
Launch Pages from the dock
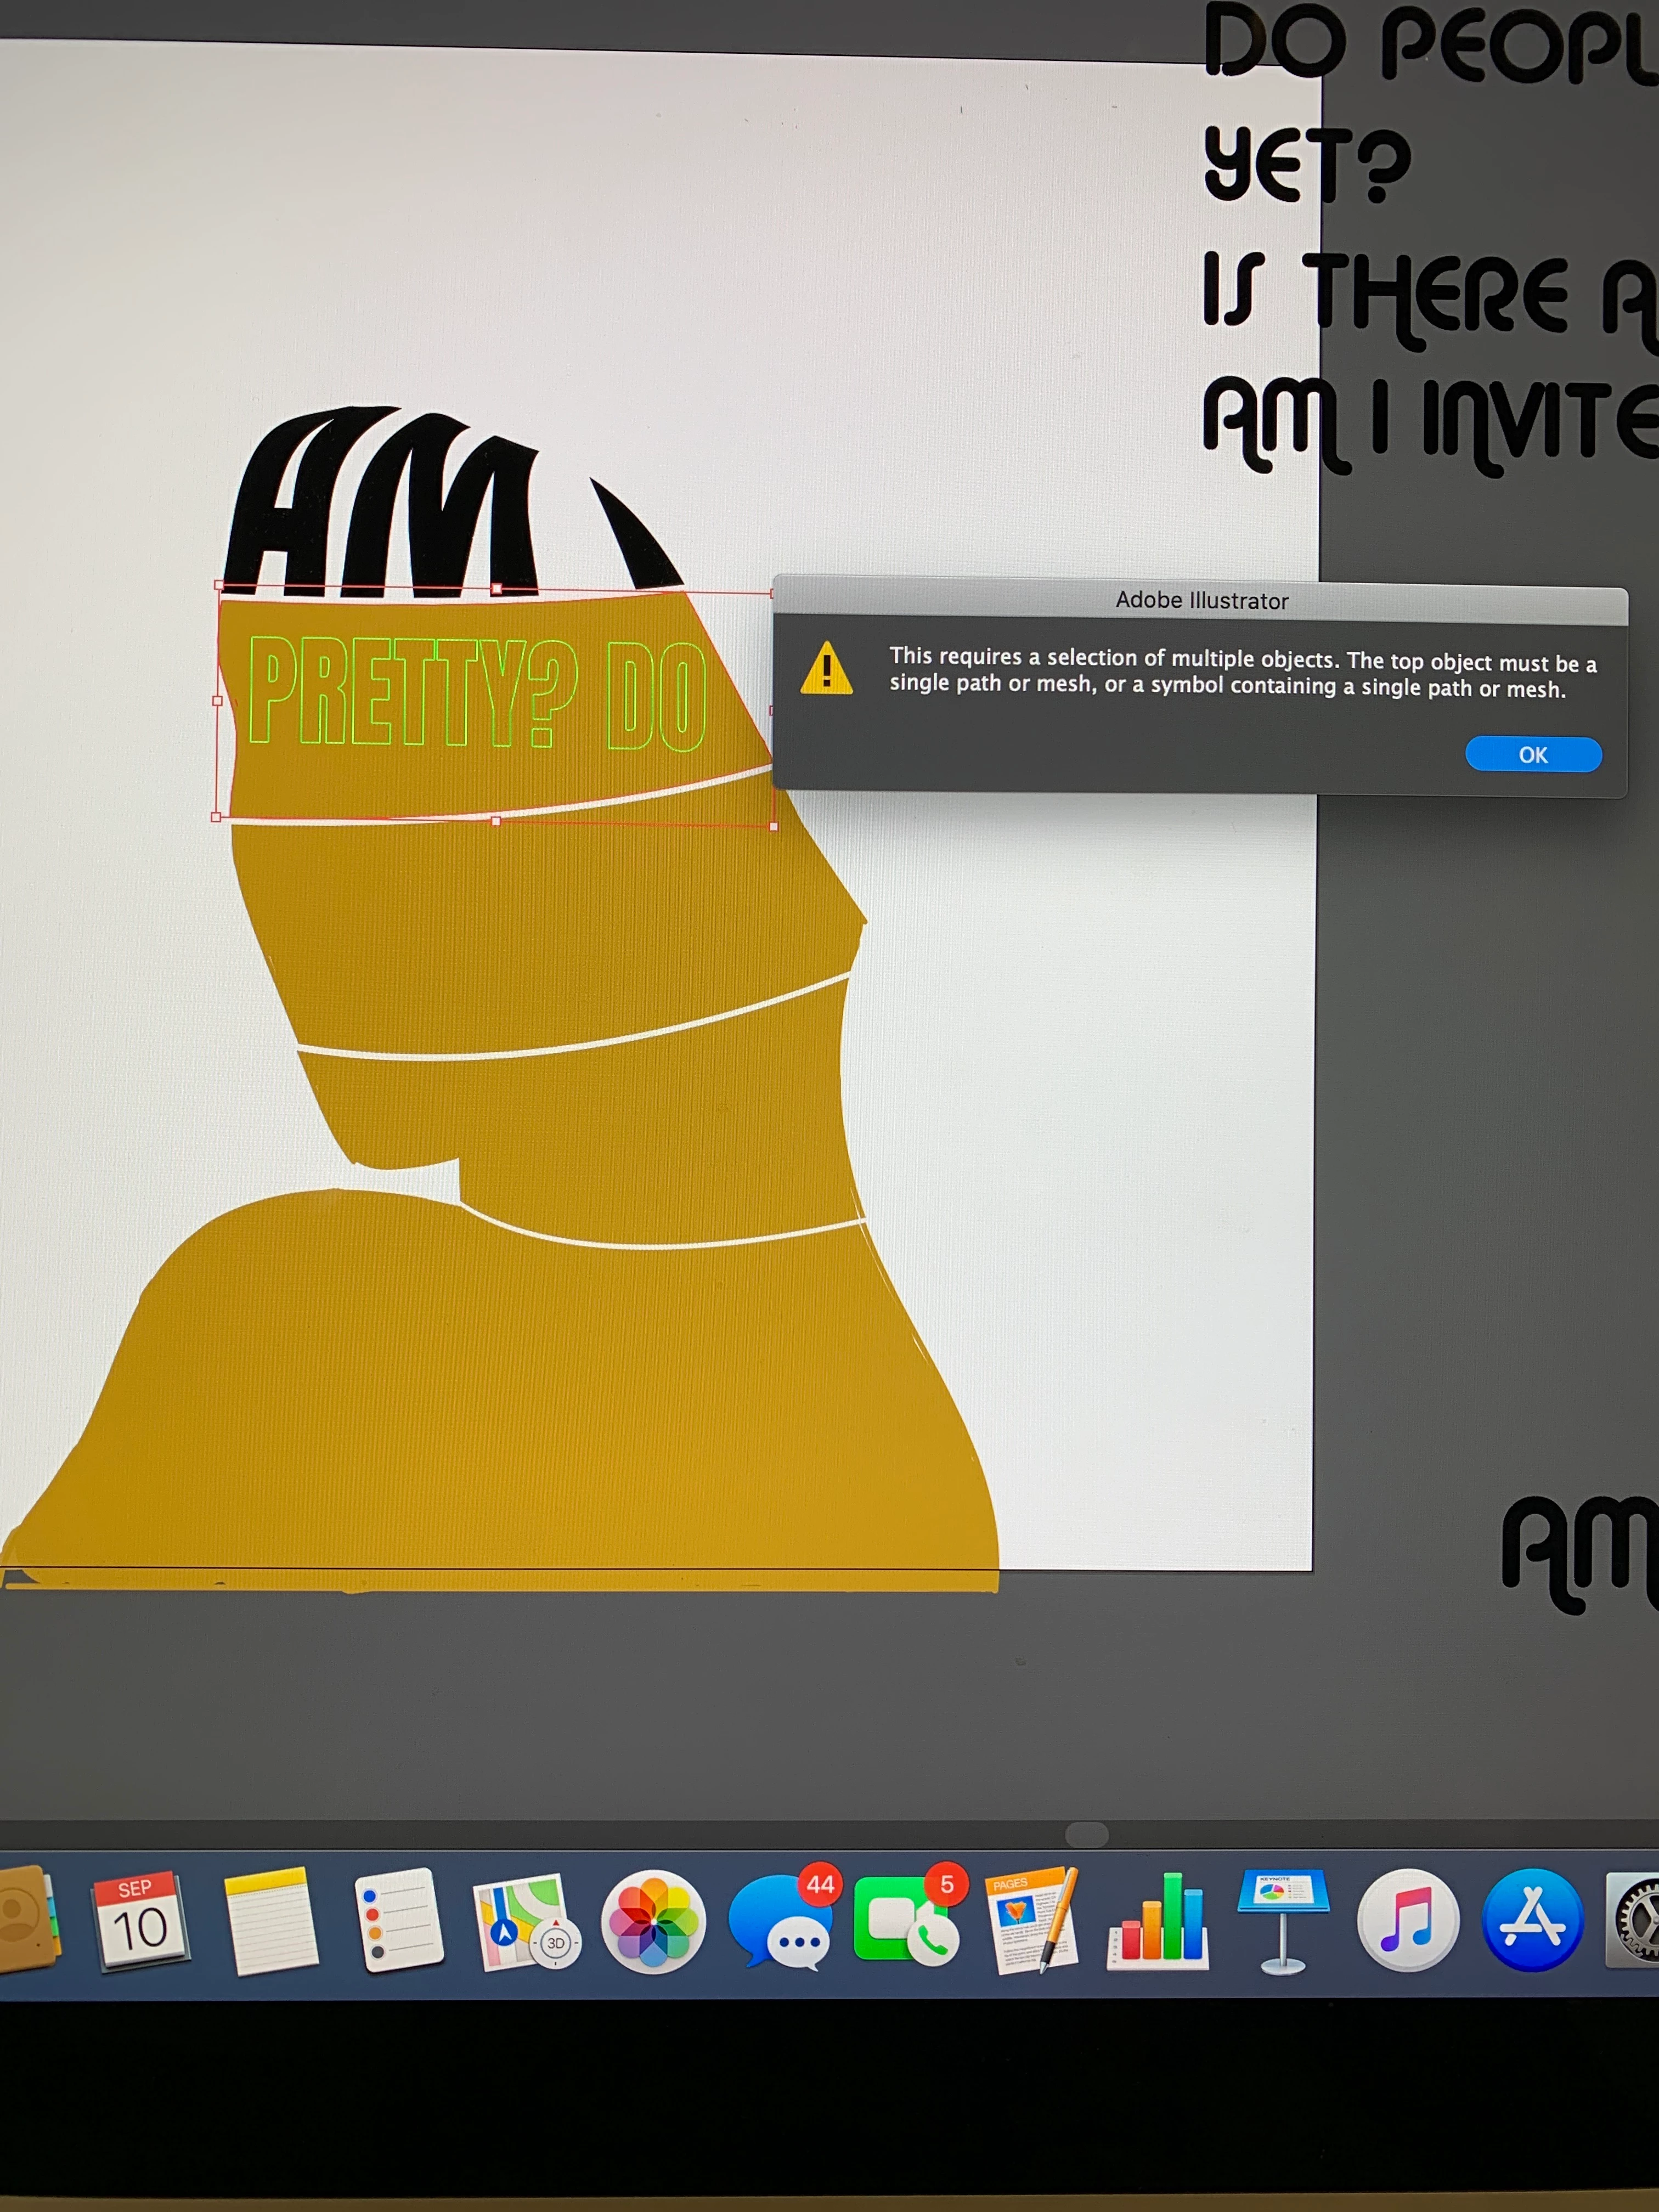1033,1920
